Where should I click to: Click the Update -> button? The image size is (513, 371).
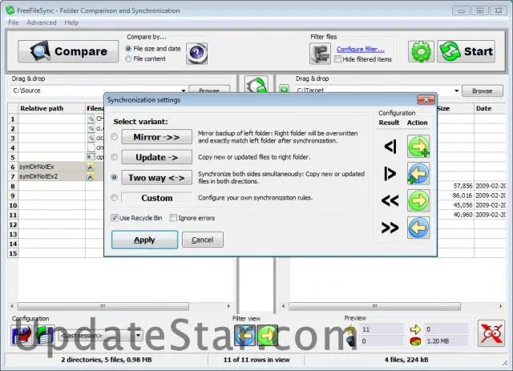[x=156, y=157]
